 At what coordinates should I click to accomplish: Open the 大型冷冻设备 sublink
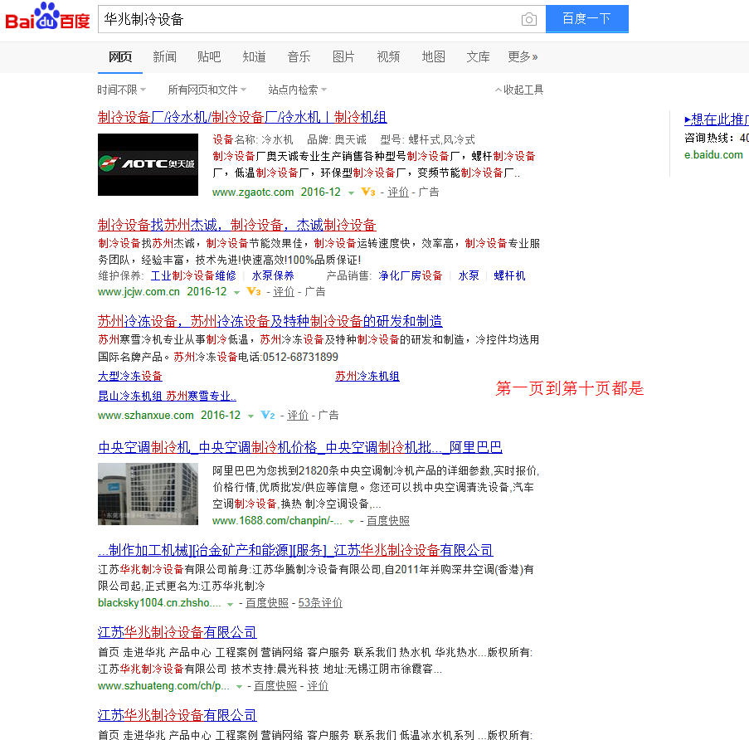[130, 377]
